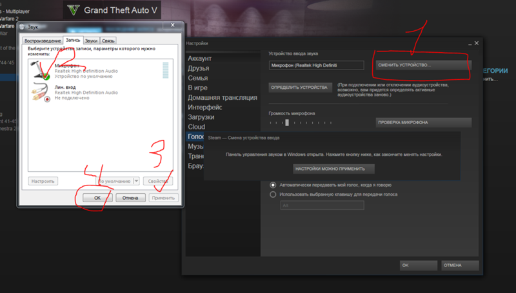
Task: Click the 'Сменить устройство...' button
Action: click(424, 65)
